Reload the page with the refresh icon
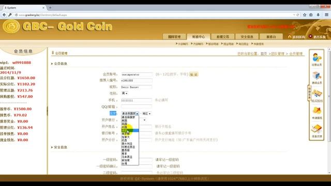Viewport: 331px width, 186px height. tap(298, 15)
